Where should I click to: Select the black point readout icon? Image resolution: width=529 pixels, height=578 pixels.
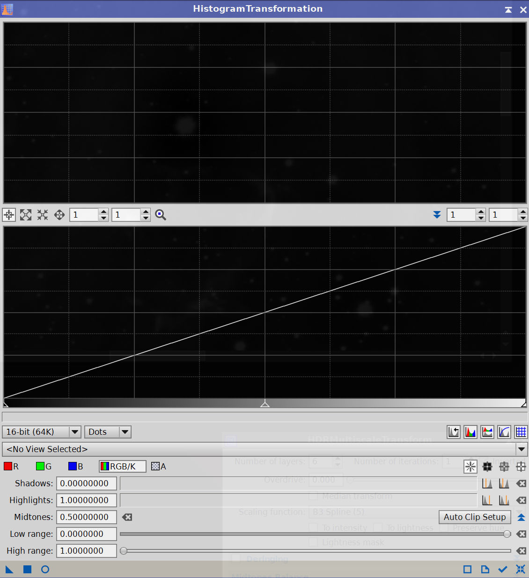click(487, 467)
